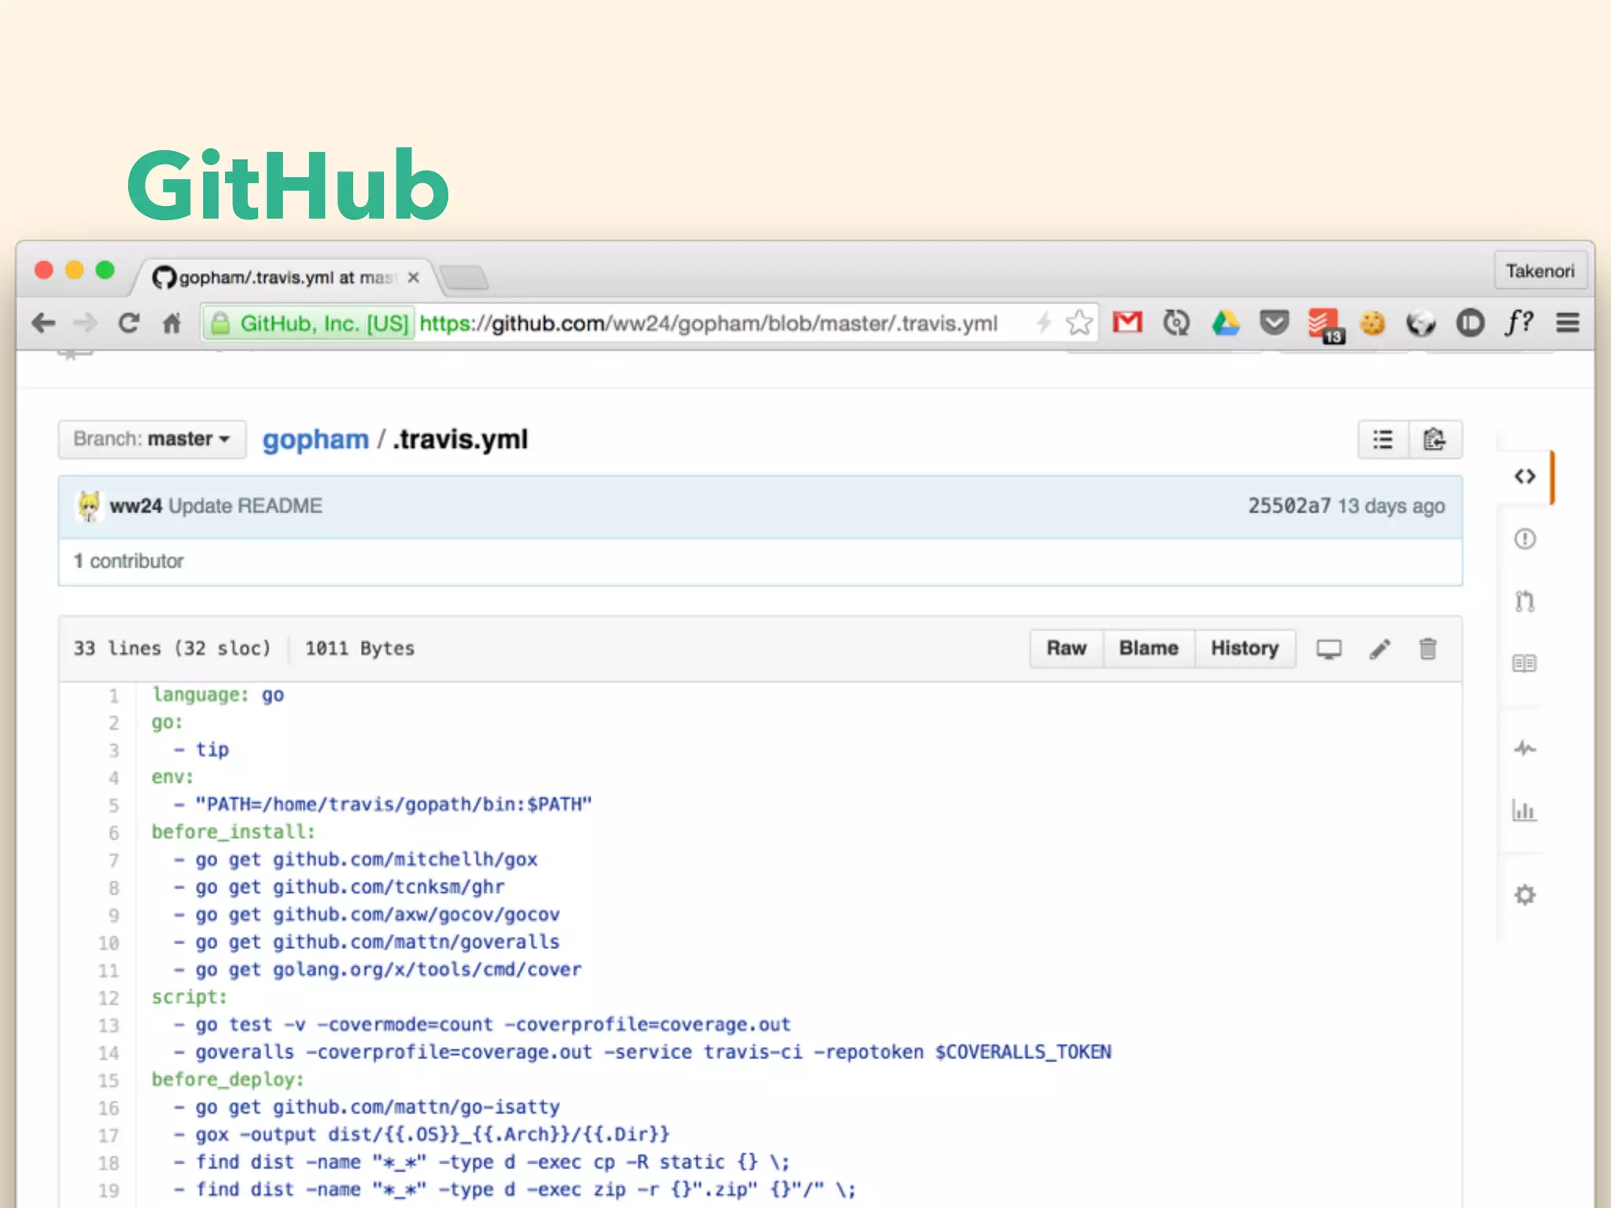This screenshot has height=1208, width=1611.
Task: Click ww24 avatar image
Action: tap(88, 506)
